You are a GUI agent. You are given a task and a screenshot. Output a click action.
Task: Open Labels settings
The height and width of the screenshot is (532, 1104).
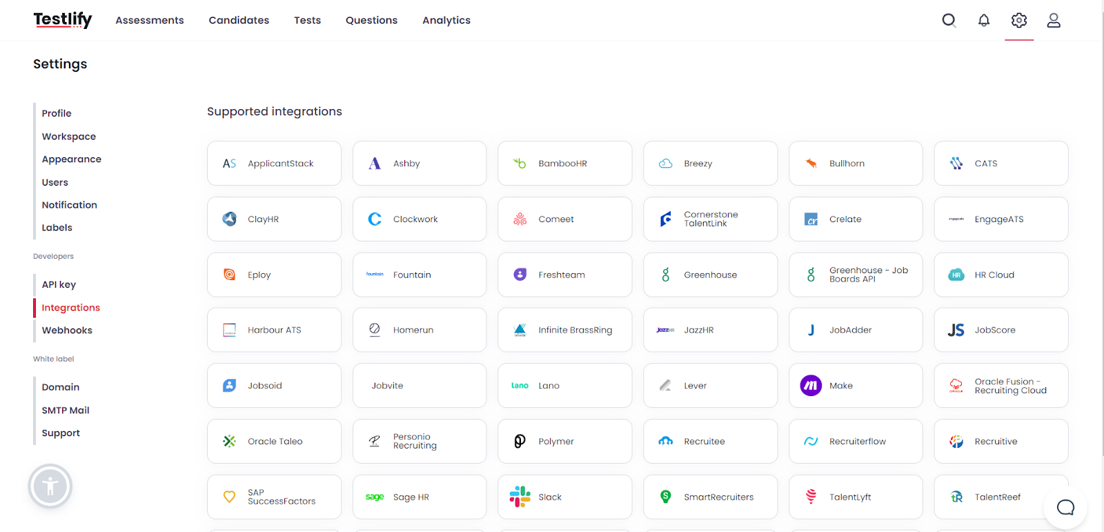pyautogui.click(x=57, y=228)
